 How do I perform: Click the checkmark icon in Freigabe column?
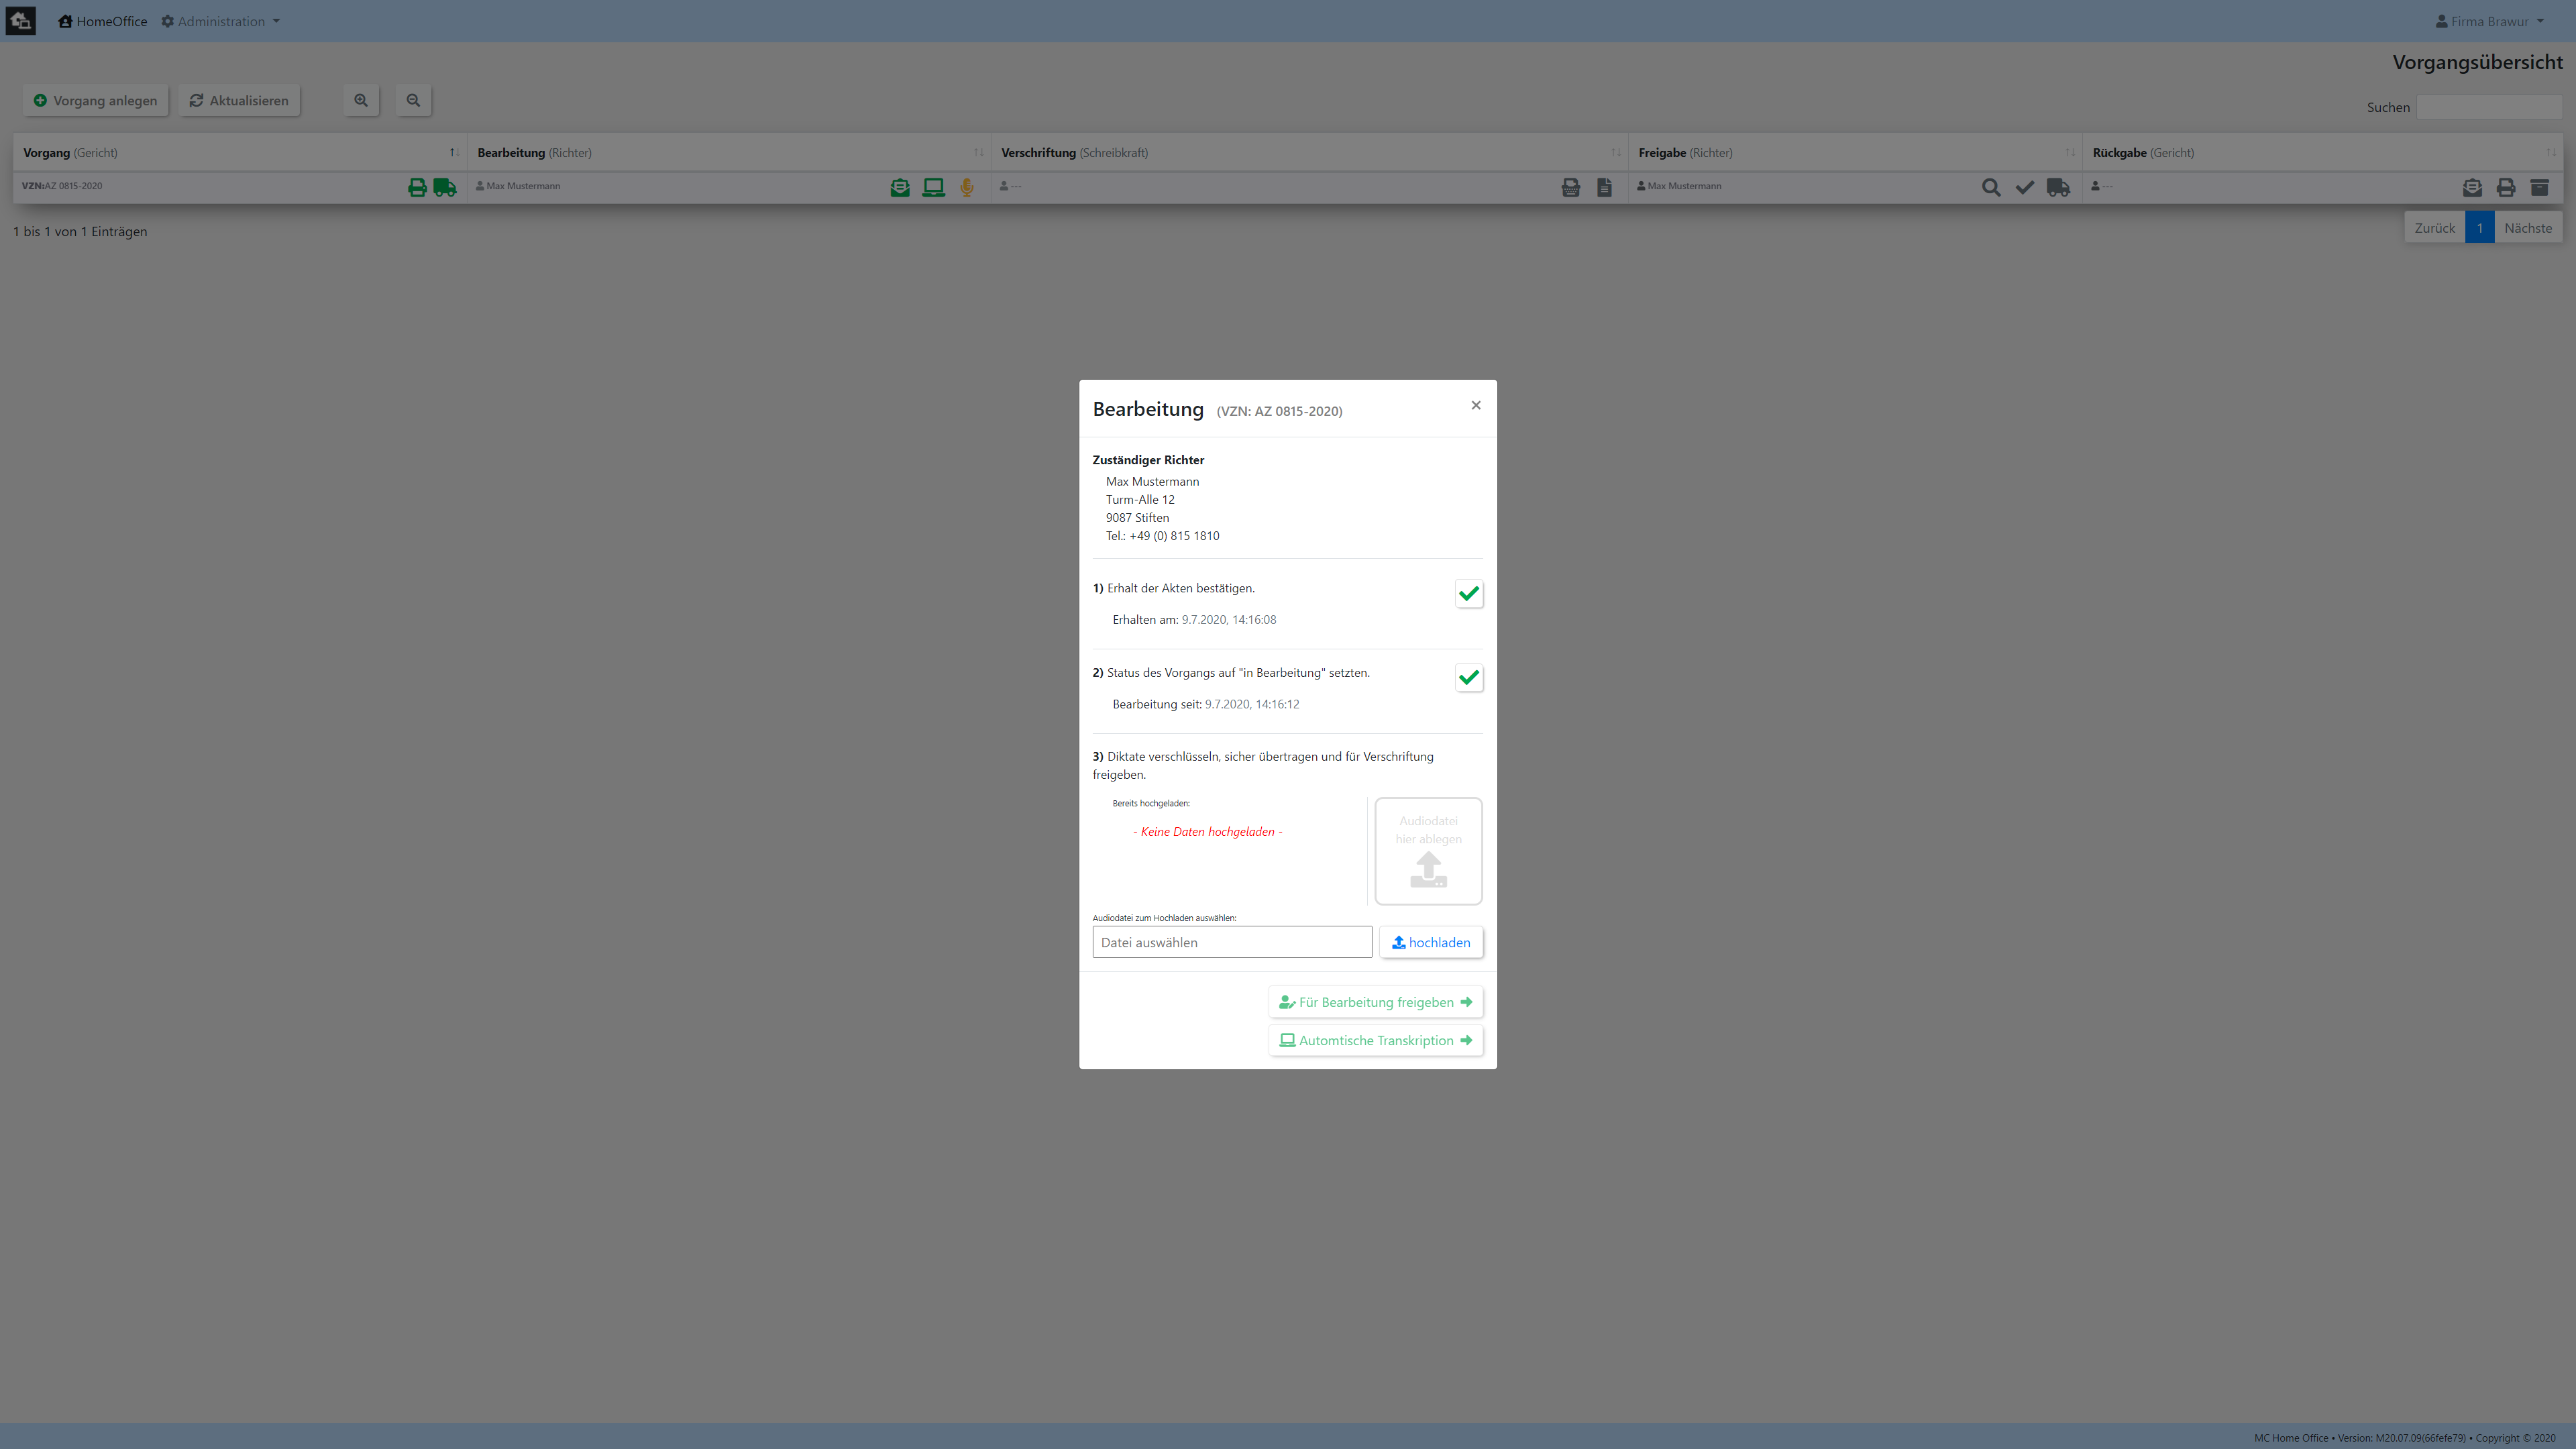tap(2024, 187)
